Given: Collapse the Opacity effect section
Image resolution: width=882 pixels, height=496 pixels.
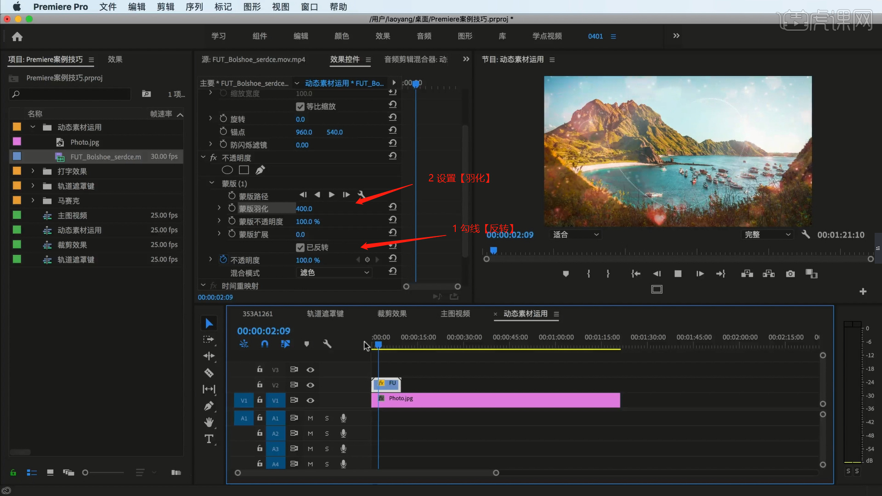Looking at the screenshot, I should [x=203, y=157].
